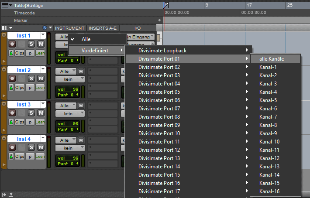Click the Timecode ruler label
This screenshot has width=310, height=198.
coord(24,13)
